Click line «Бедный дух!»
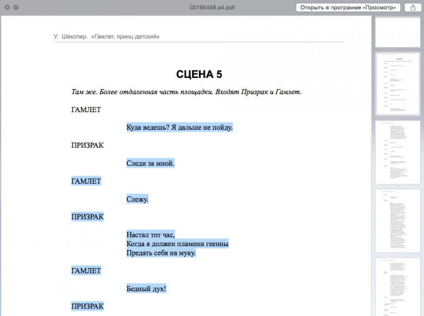The height and width of the screenshot is (316, 424). click(146, 289)
